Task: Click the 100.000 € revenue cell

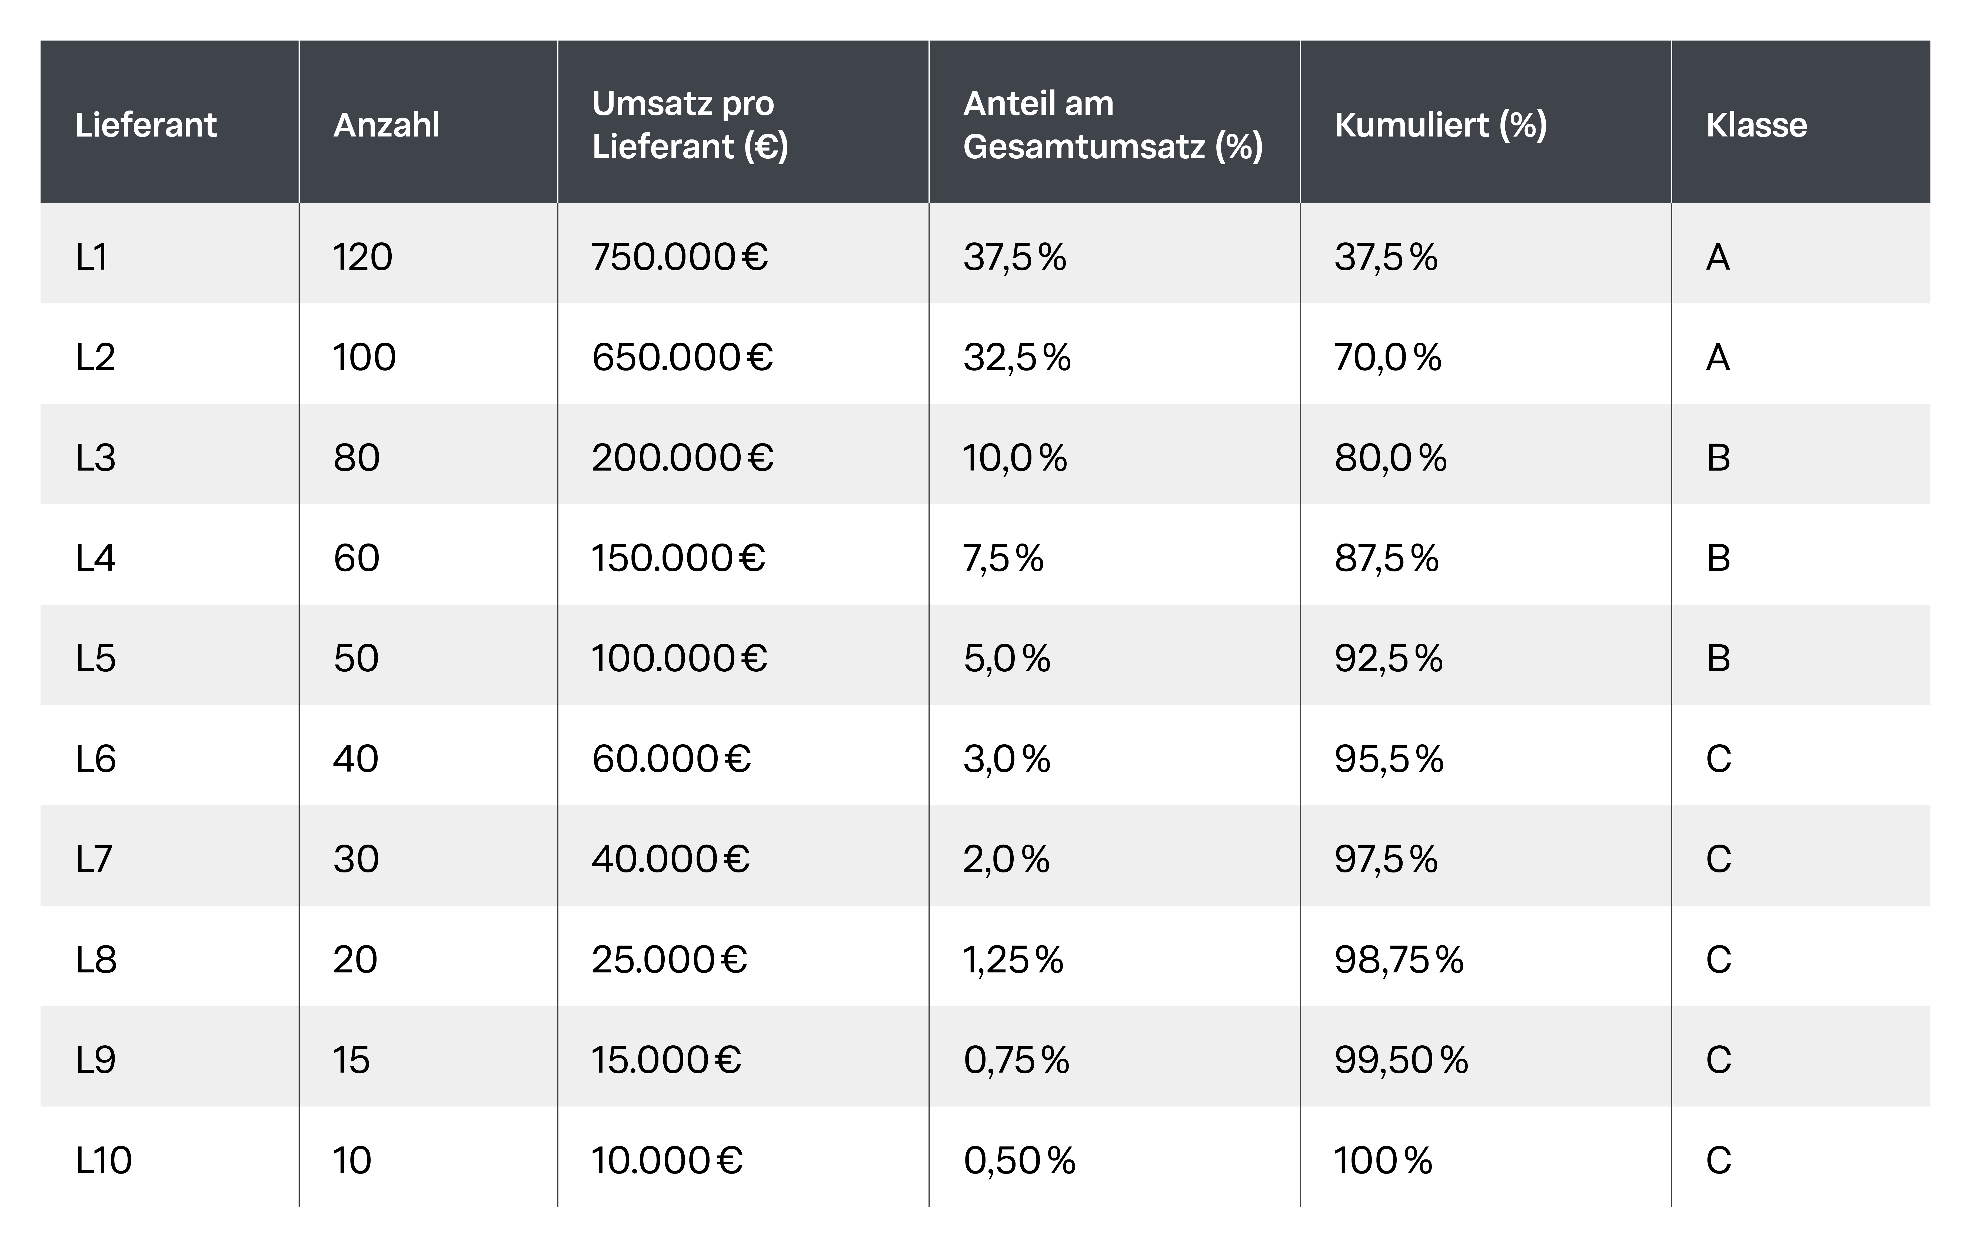Action: tap(678, 658)
